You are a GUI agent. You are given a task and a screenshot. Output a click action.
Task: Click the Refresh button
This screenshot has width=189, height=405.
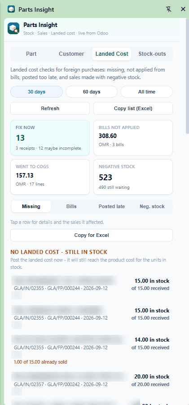pyautogui.click(x=50, y=108)
